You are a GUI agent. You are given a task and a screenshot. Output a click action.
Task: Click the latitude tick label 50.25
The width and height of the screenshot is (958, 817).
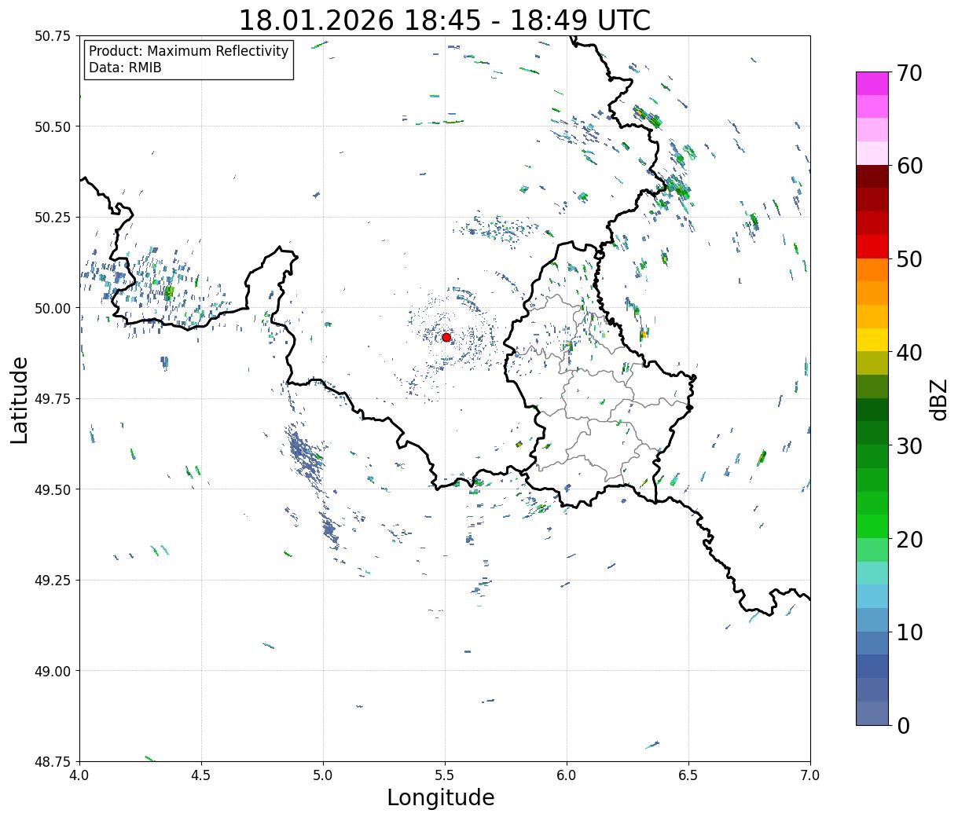coord(53,218)
